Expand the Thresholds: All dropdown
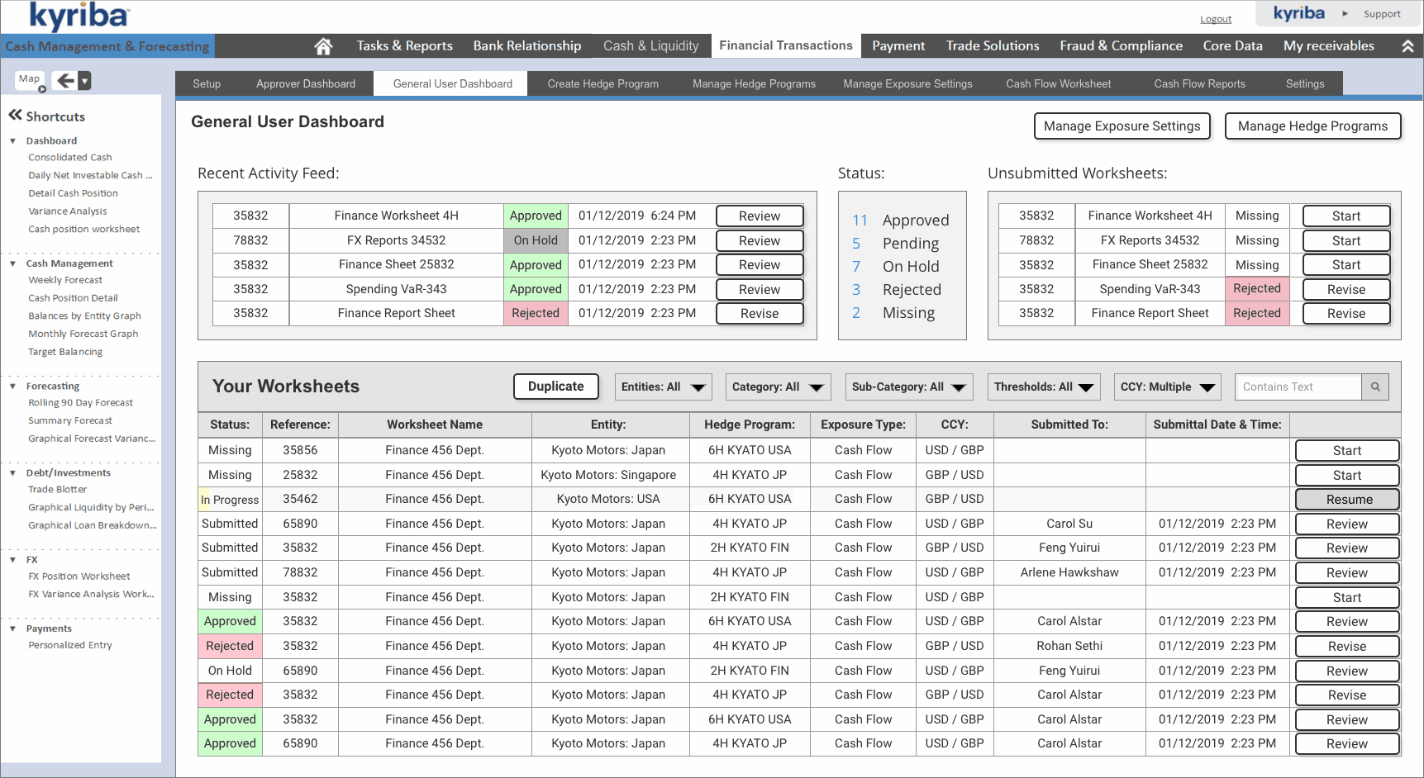This screenshot has width=1424, height=778. tap(1044, 387)
